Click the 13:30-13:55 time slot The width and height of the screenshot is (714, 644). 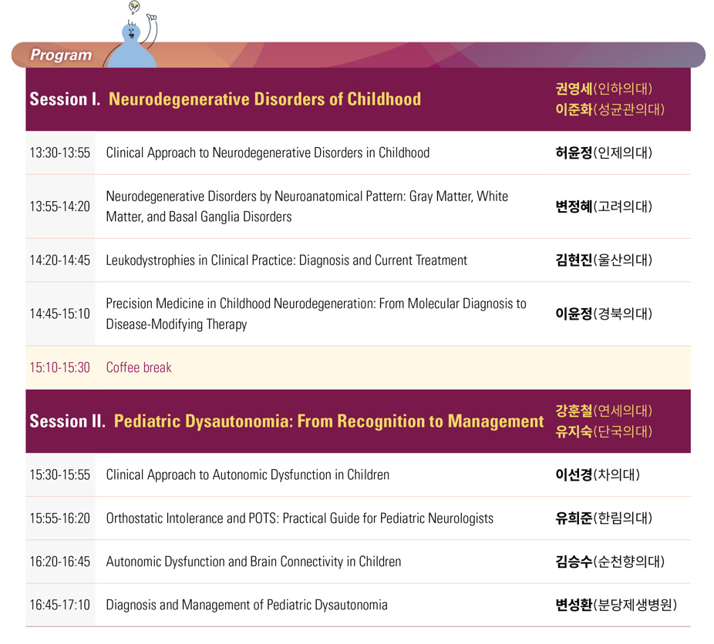click(59, 153)
